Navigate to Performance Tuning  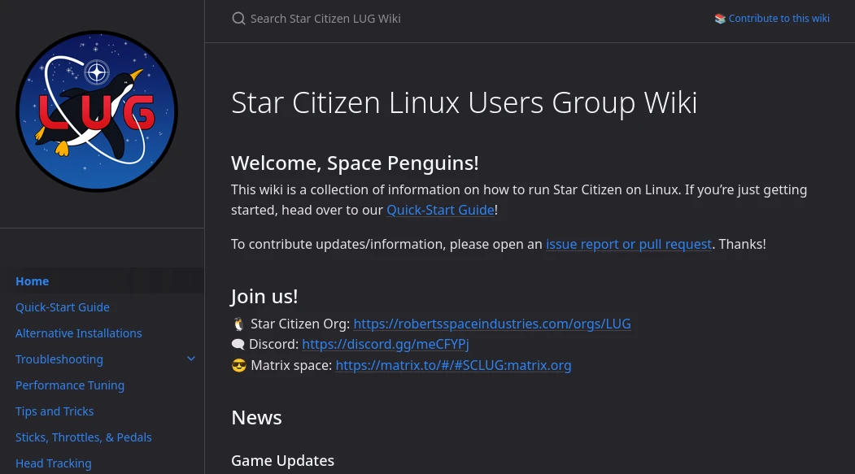[70, 385]
